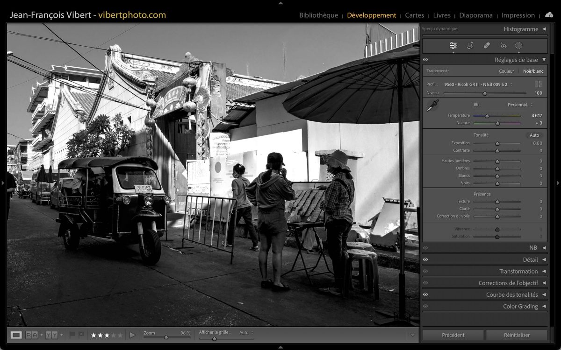Open the Masking tool
561x350 pixels.
click(x=518, y=46)
